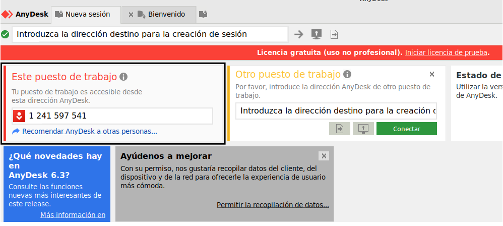
Task: Click Permitir la recopilación de datos link
Action: (273, 205)
